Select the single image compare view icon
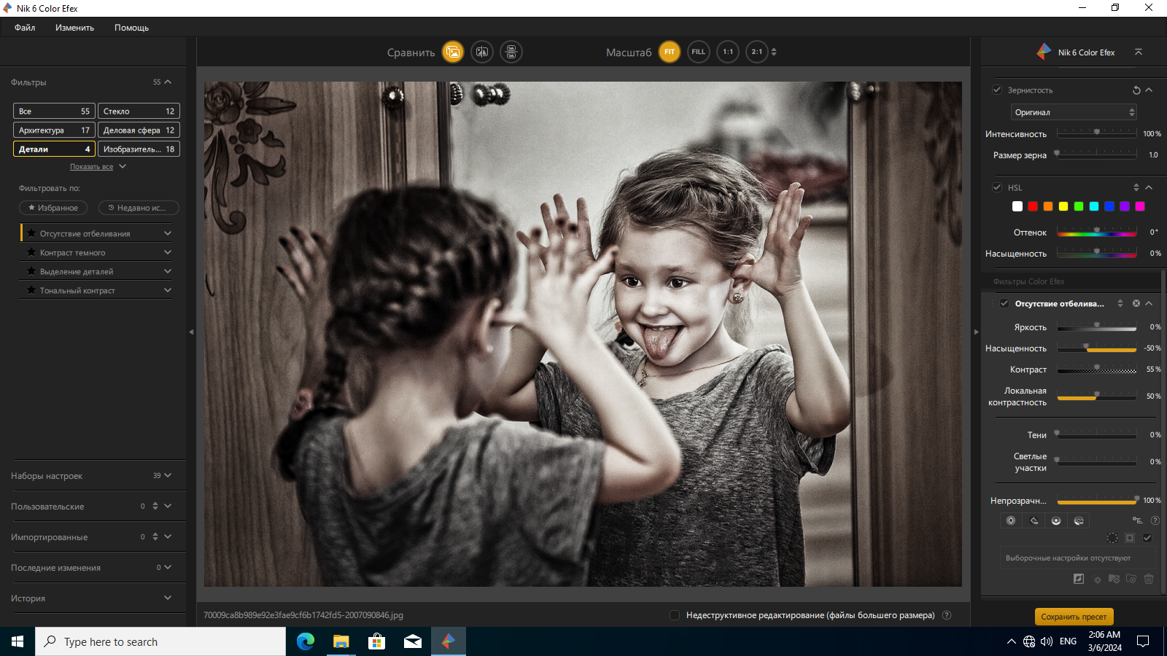 point(453,52)
